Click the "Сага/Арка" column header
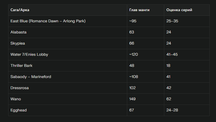The width and height of the screenshot is (216, 122). coord(20,10)
